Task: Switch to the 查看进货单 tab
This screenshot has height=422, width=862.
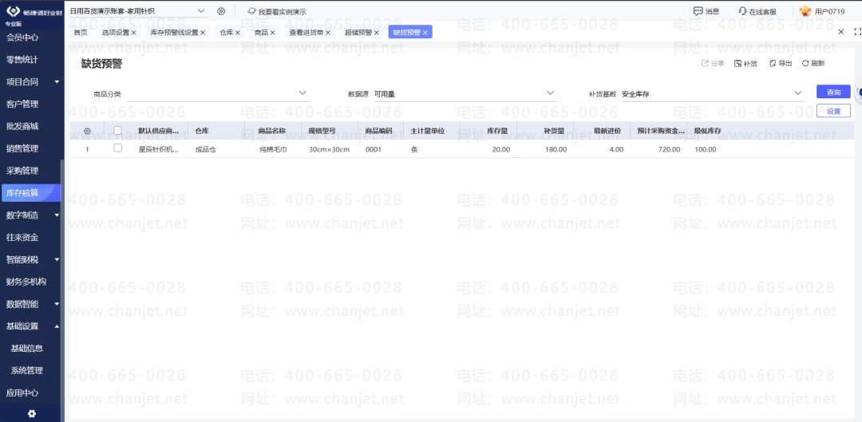Action: coord(306,33)
